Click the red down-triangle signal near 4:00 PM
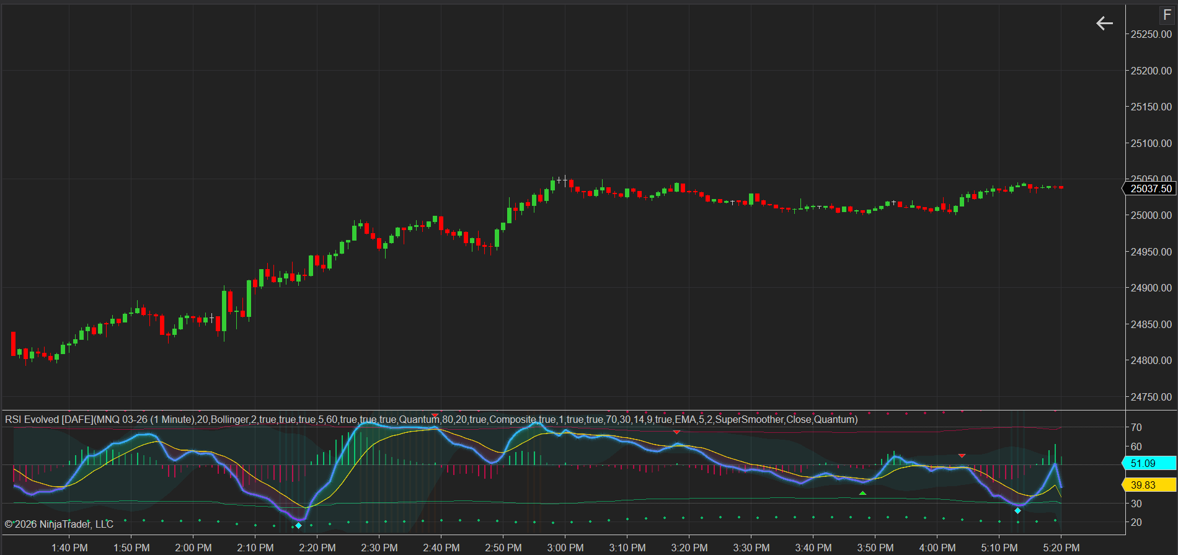The height and width of the screenshot is (555, 1178). point(962,456)
